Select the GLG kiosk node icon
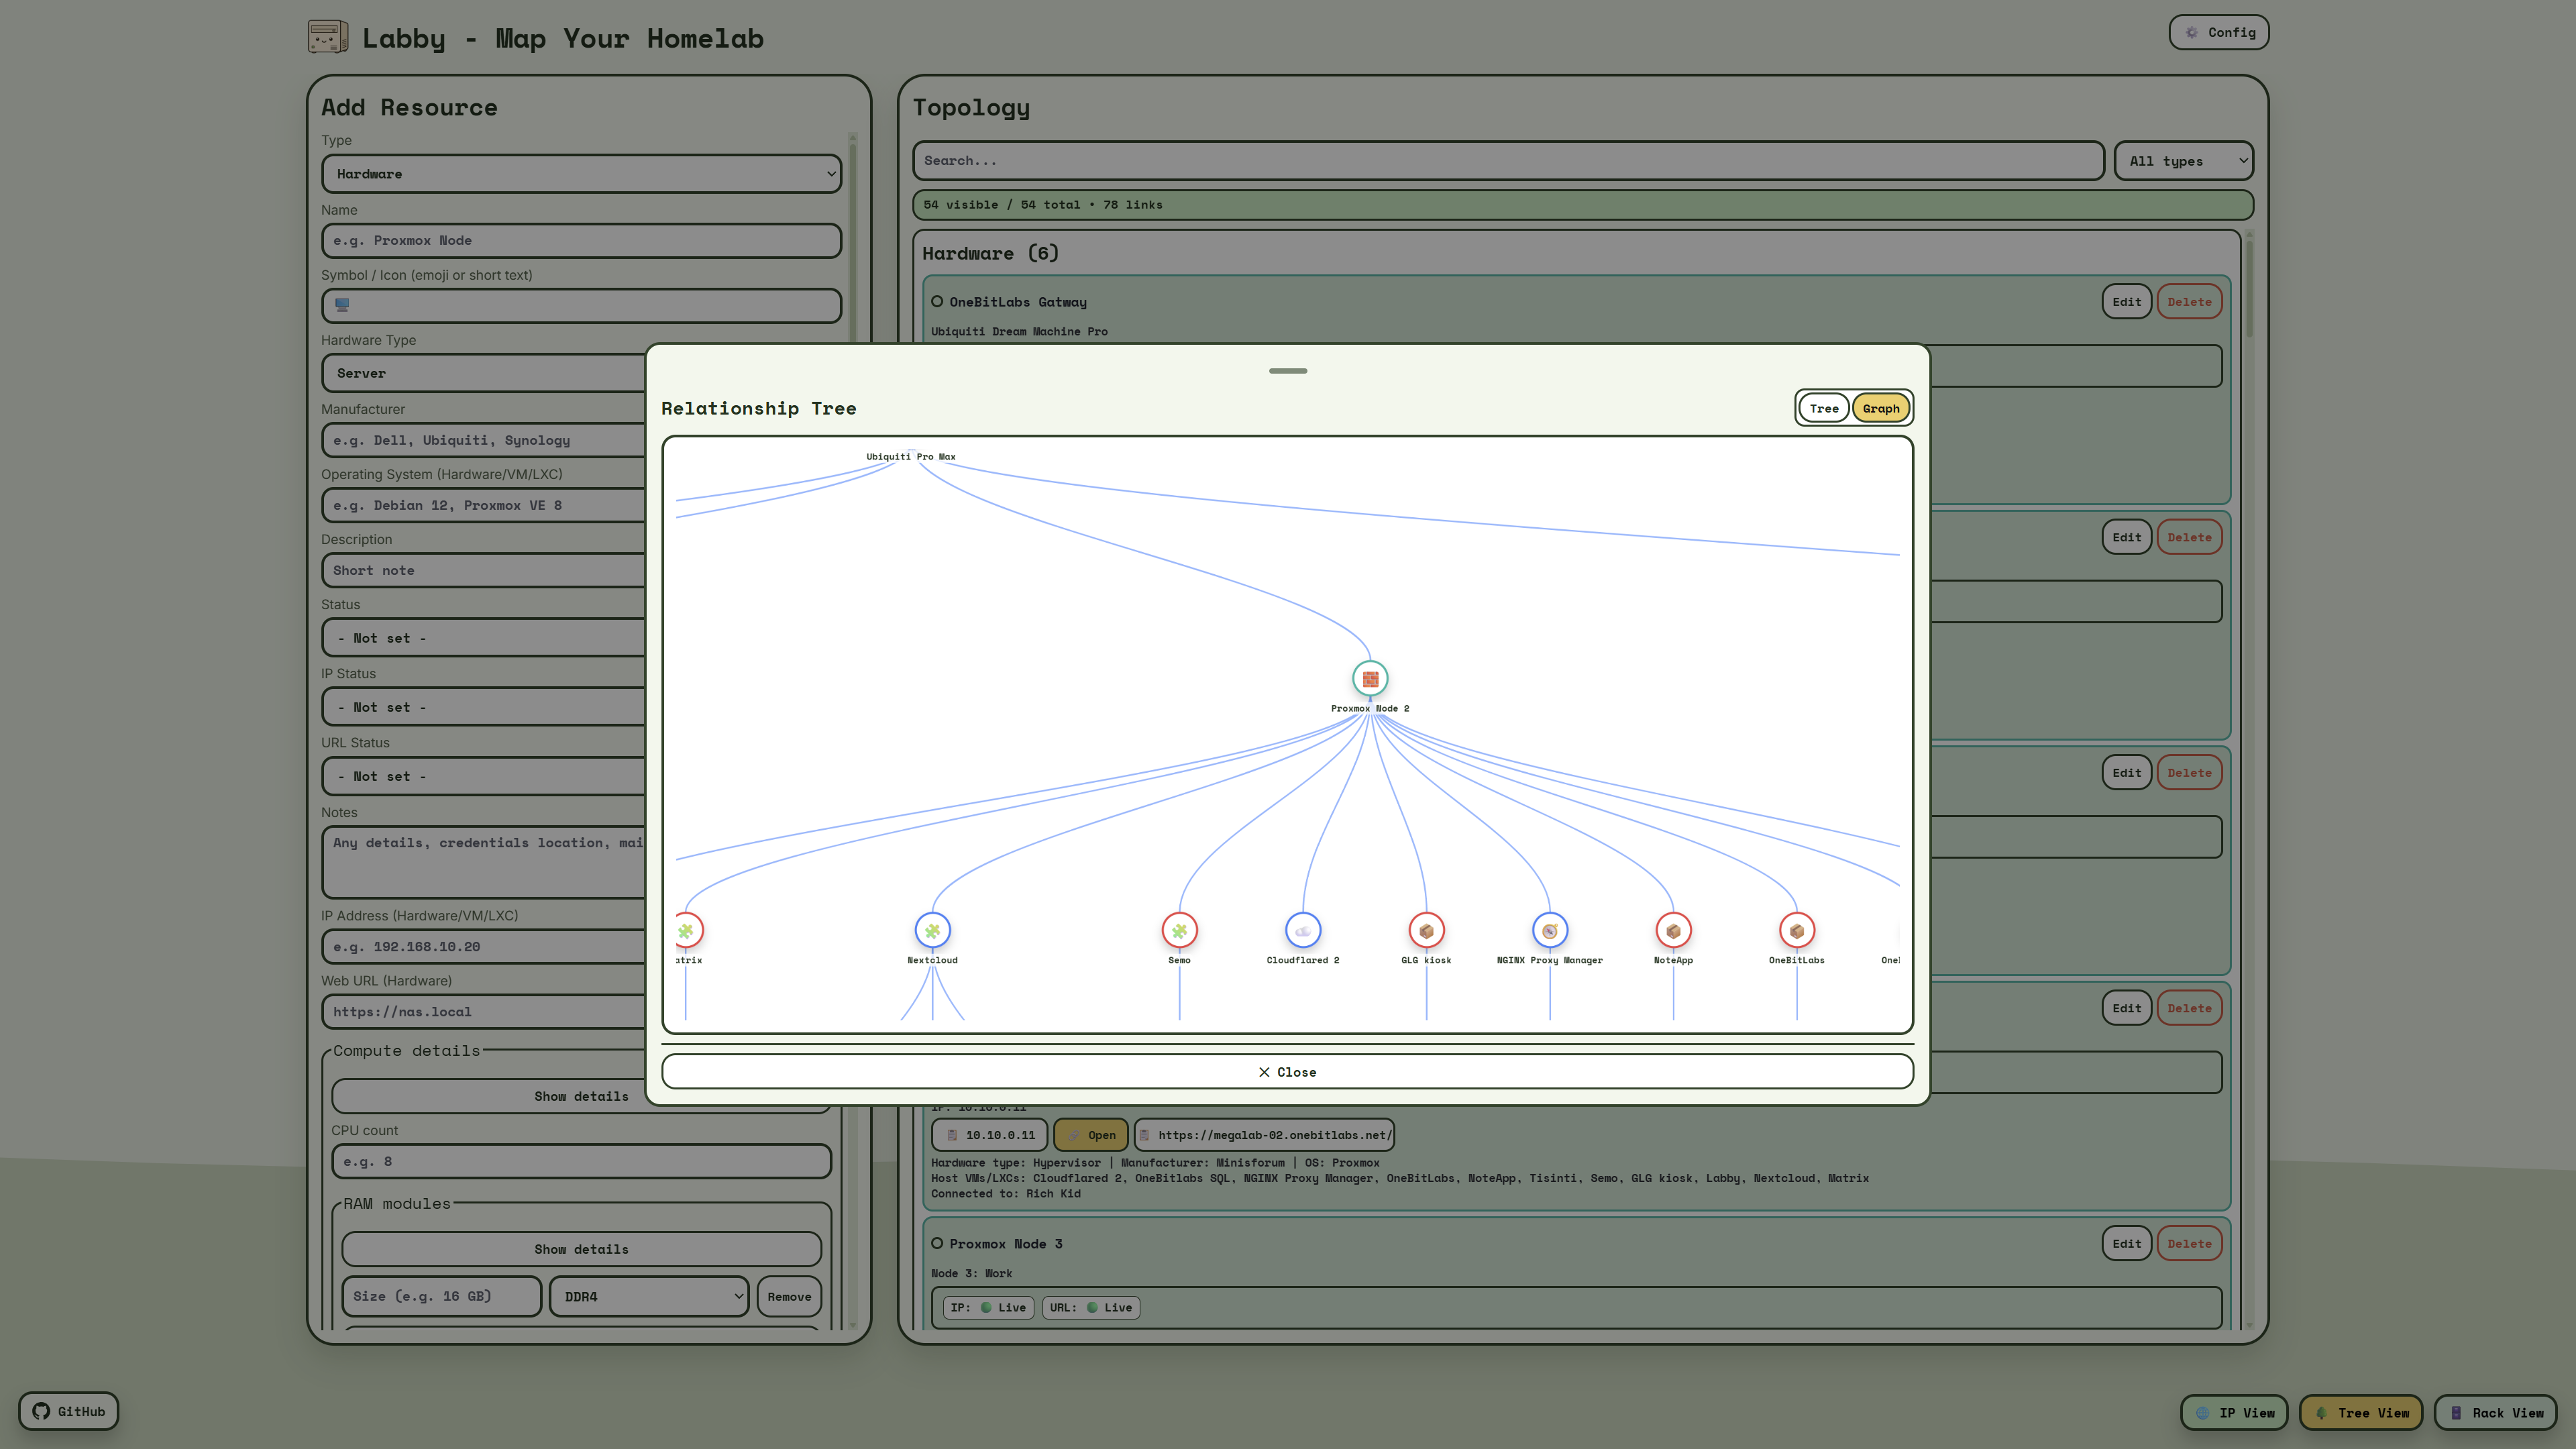The height and width of the screenshot is (1449, 2576). point(1426,930)
